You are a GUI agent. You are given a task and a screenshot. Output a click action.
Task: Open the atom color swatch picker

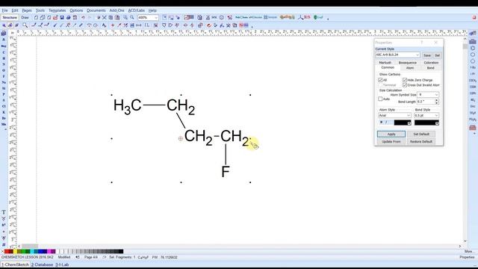[403, 123]
